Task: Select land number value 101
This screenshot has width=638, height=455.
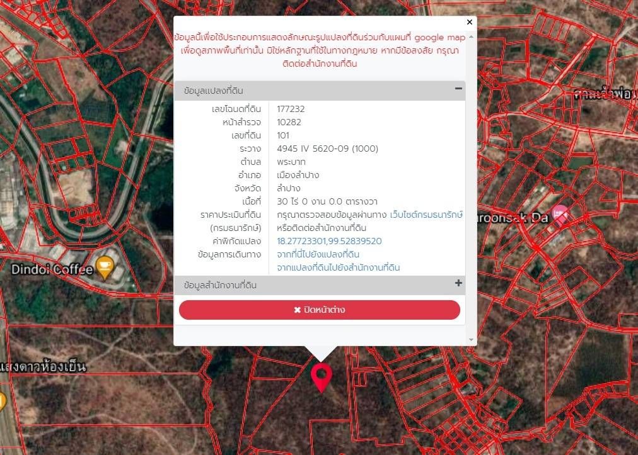Action: (x=283, y=135)
